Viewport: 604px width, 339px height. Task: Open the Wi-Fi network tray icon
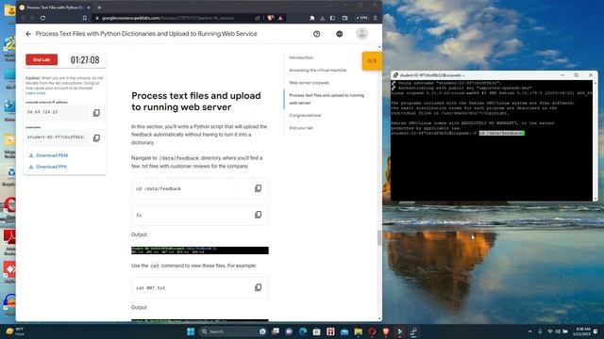[x=549, y=331]
